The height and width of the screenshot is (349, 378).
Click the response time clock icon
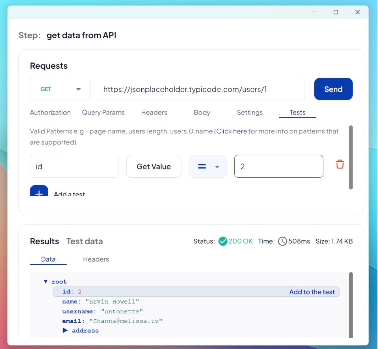pyautogui.click(x=282, y=241)
